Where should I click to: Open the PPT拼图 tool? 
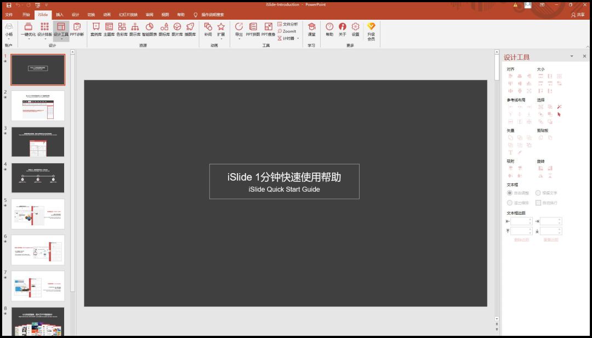point(253,30)
